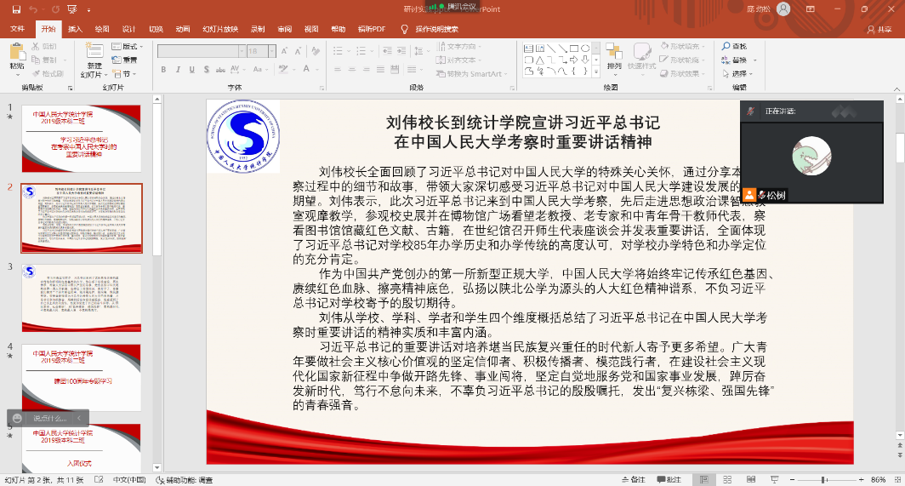
Task: Open the Insert ribbon tab
Action: click(76, 29)
